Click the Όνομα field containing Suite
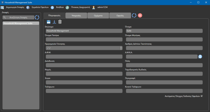Image resolution: width=210 pixels, height=112 pixels. pos(164,31)
